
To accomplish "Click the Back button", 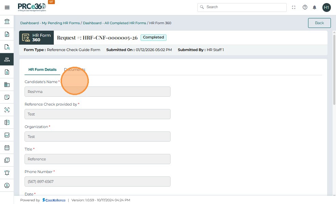I will (x=319, y=23).
